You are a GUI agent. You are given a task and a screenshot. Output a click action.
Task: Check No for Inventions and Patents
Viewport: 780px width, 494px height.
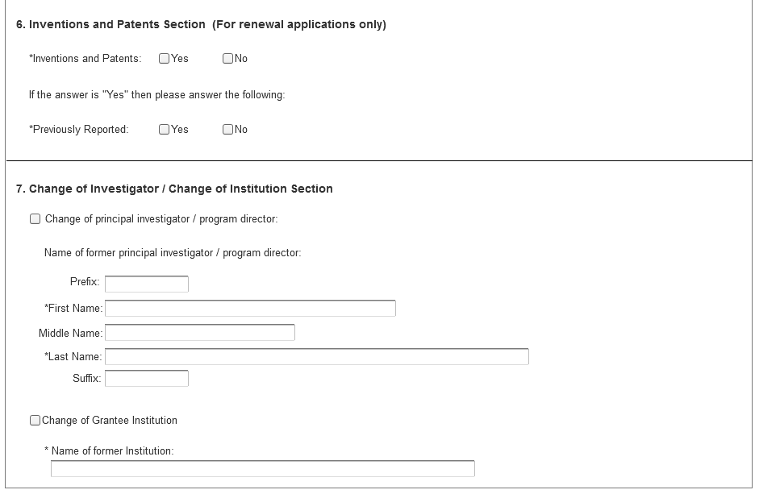[227, 58]
